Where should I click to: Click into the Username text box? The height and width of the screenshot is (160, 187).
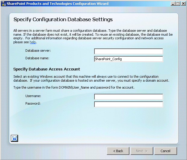click(128, 97)
